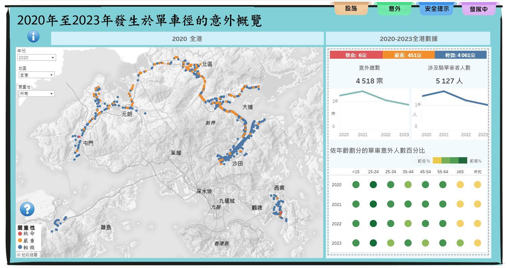Switch to the 安全提示 tab
Screen dimensions: 507x268
436,9
